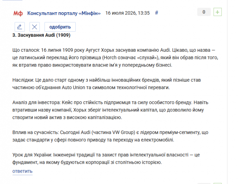Delete the comment with the X icon
This screenshot has height=184, width=238.
tap(34, 27)
